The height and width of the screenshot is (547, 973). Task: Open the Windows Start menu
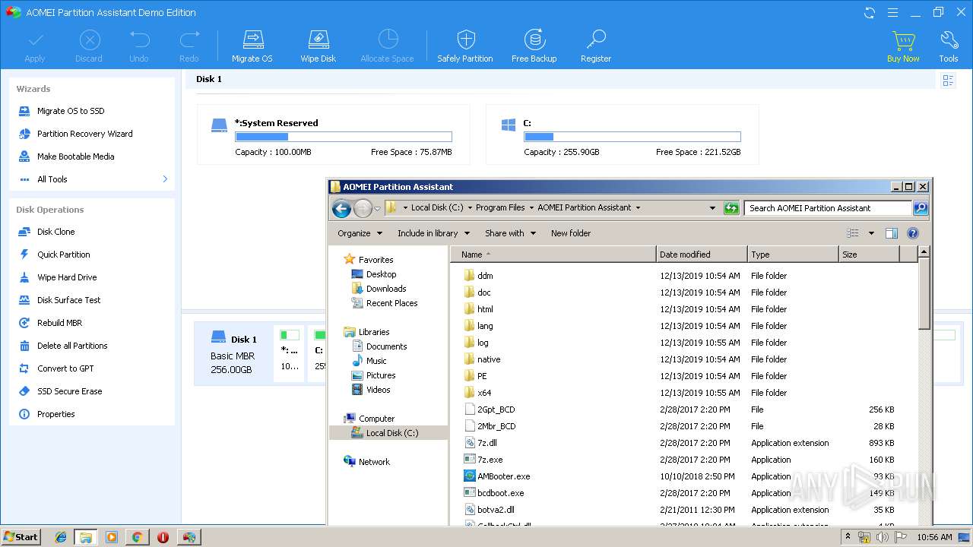(x=21, y=536)
